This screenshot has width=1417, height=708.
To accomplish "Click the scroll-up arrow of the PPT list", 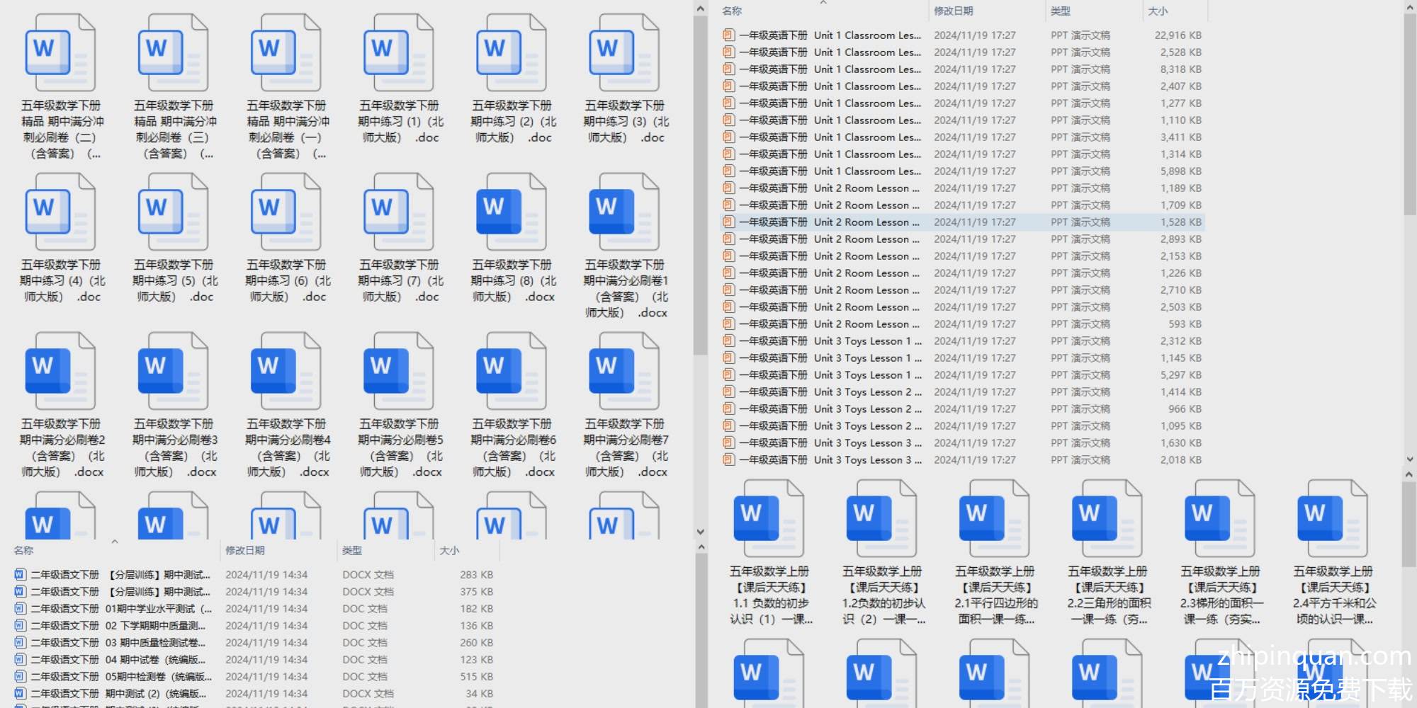I will point(1409,8).
